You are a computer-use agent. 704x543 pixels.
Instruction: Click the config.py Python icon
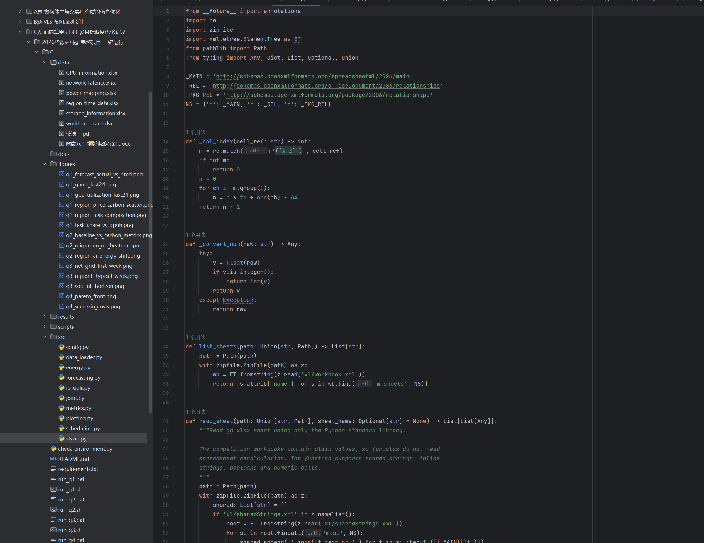point(62,347)
